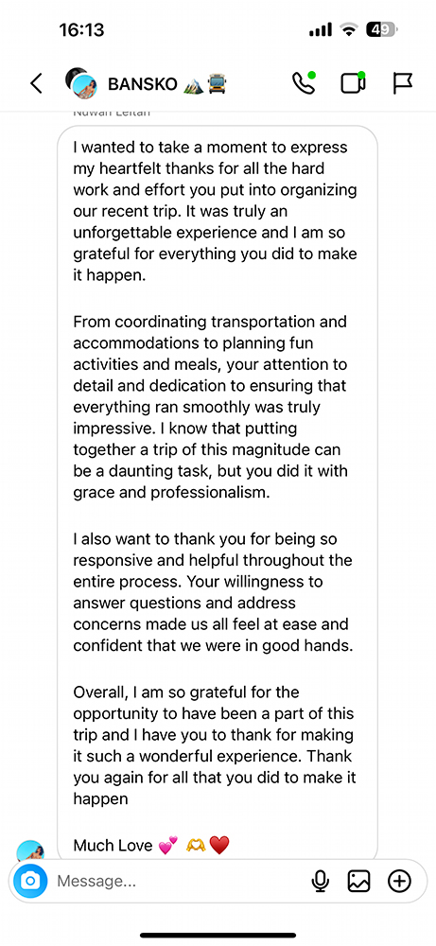Image resolution: width=436 pixels, height=946 pixels.
Task: Focus the Message... text field
Action: [x=178, y=882]
